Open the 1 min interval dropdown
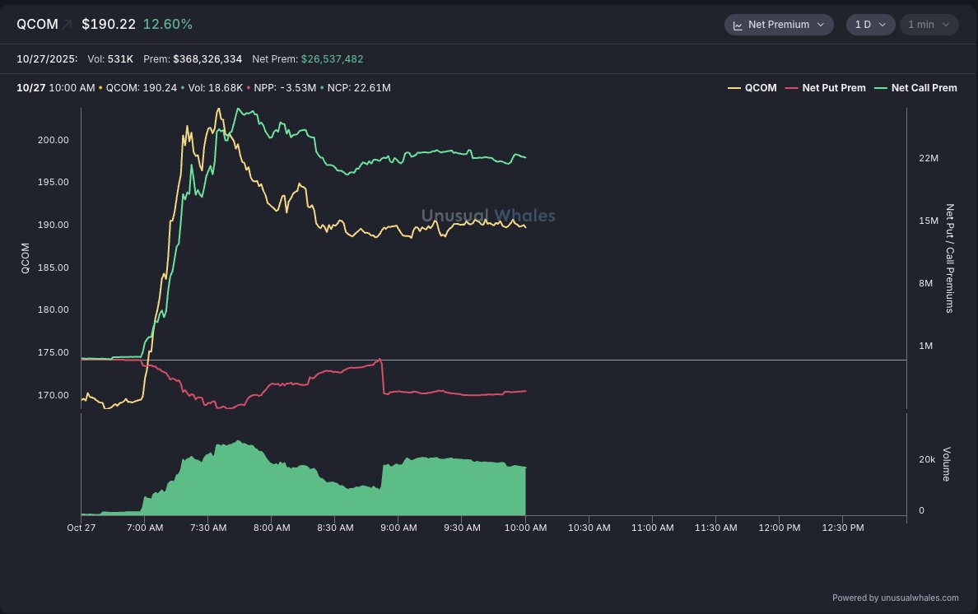The width and height of the screenshot is (978, 614). click(x=929, y=25)
